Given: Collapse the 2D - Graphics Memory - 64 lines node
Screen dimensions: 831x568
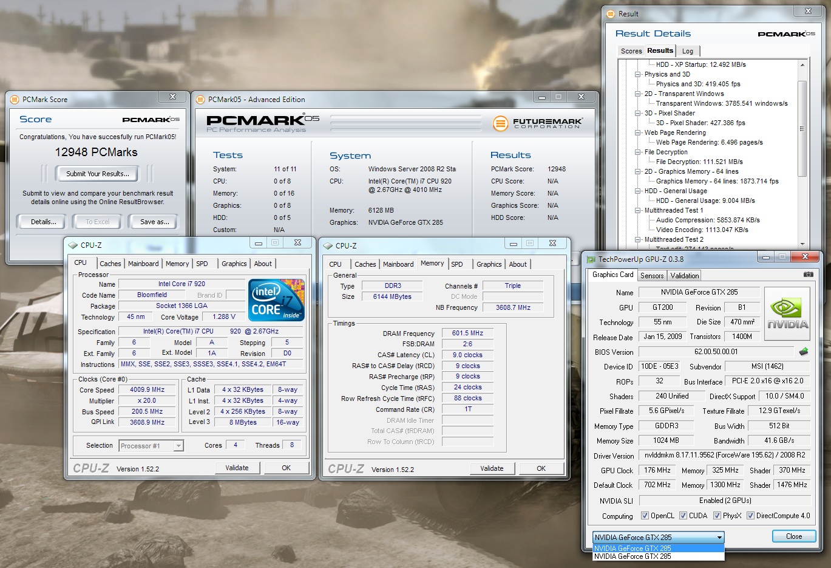Looking at the screenshot, I should pyautogui.click(x=638, y=171).
